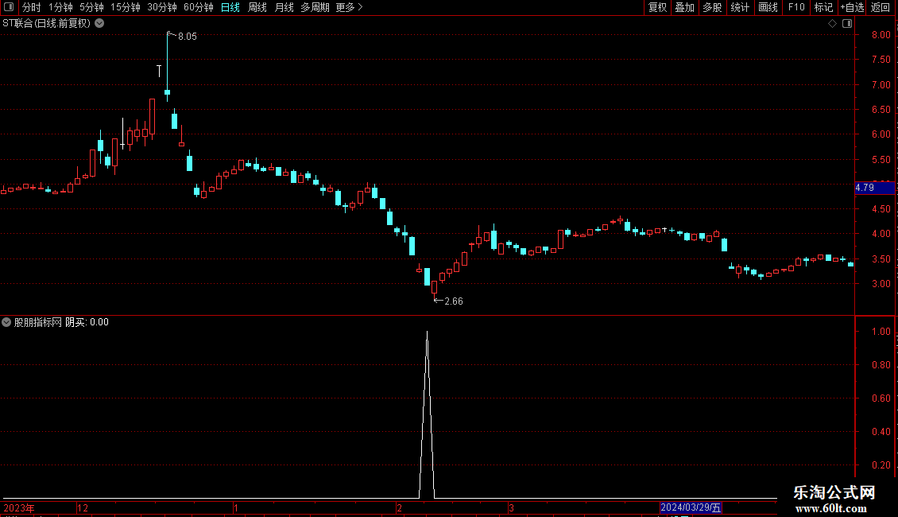Click the 复权 button
This screenshot has height=517, width=898.
[x=657, y=7]
